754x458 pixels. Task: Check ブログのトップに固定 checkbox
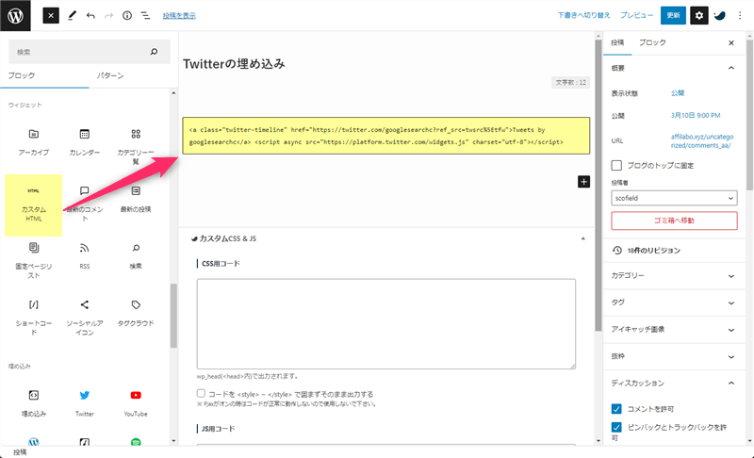pos(616,165)
